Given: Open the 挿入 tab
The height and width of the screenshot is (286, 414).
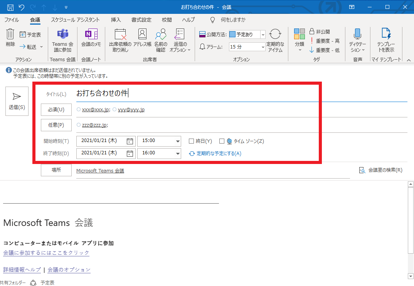Looking at the screenshot, I should [x=116, y=20].
